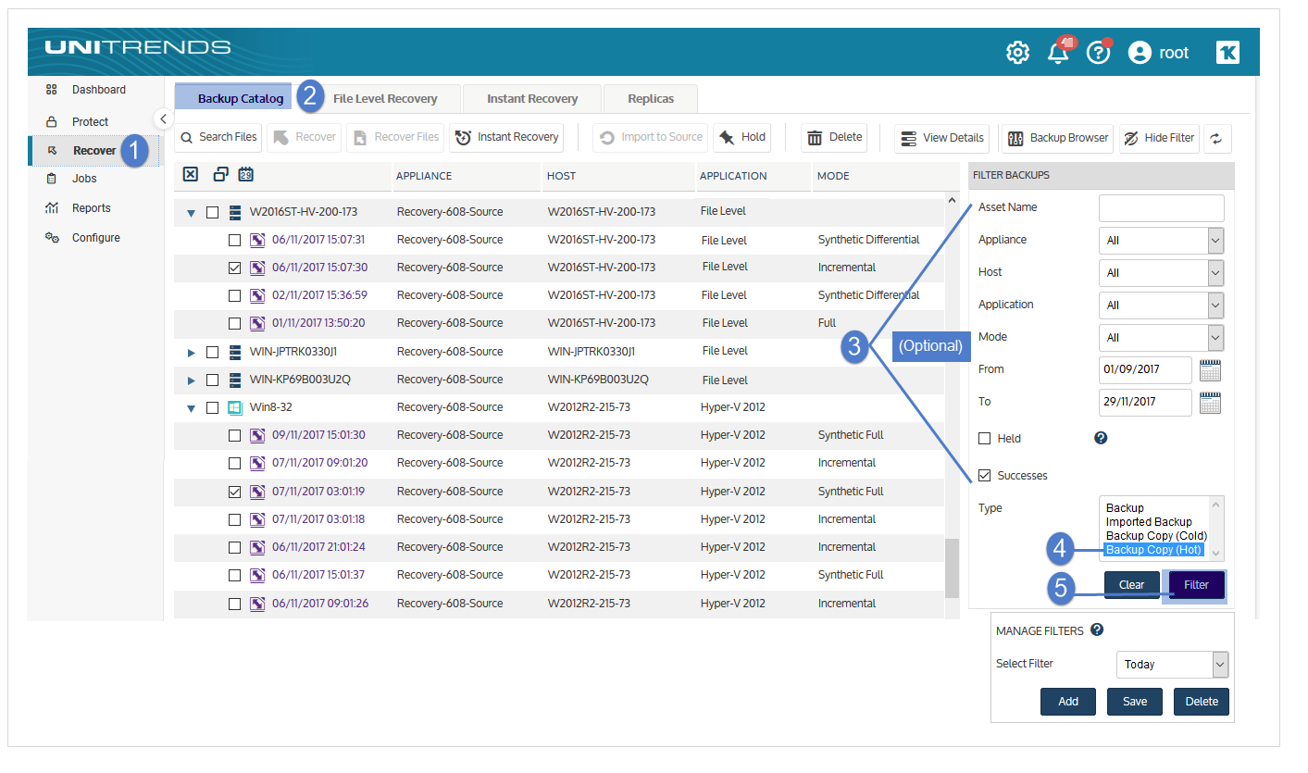Image resolution: width=1308 pixels, height=773 pixels.
Task: Check the box for W2016ST-HV-200-173 asset
Action: [212, 212]
